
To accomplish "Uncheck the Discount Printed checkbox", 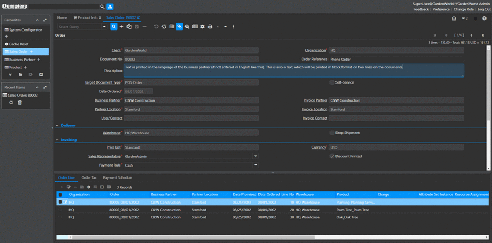I will [x=332, y=156].
